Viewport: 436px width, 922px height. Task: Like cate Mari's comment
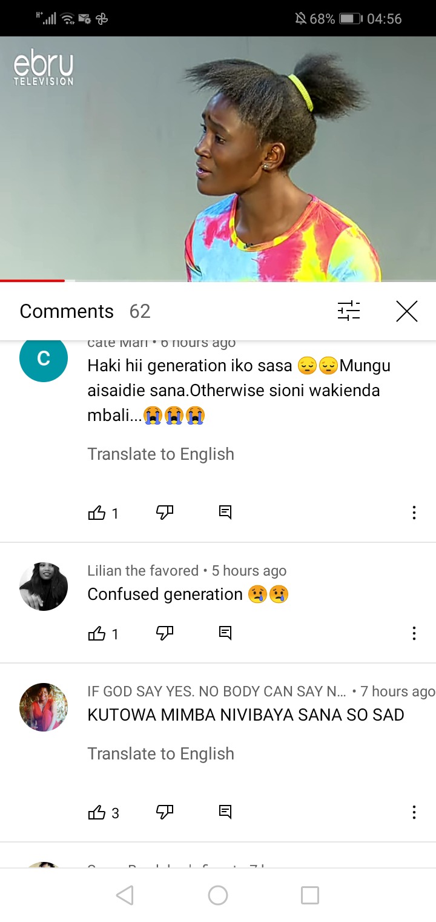pyautogui.click(x=97, y=513)
